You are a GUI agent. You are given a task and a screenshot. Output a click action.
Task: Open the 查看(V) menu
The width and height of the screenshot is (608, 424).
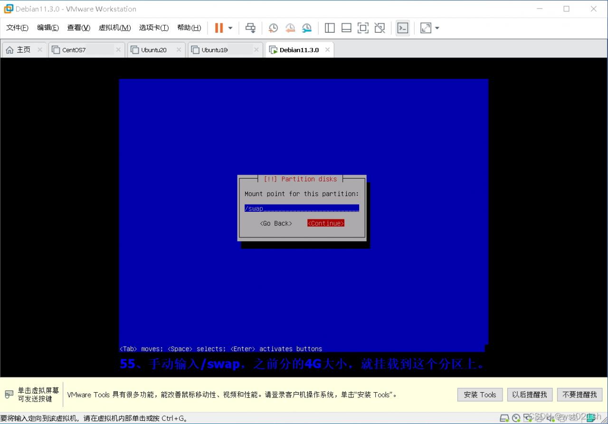pyautogui.click(x=78, y=28)
